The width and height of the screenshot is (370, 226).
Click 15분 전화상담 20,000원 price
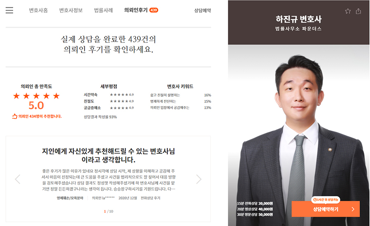255,203
